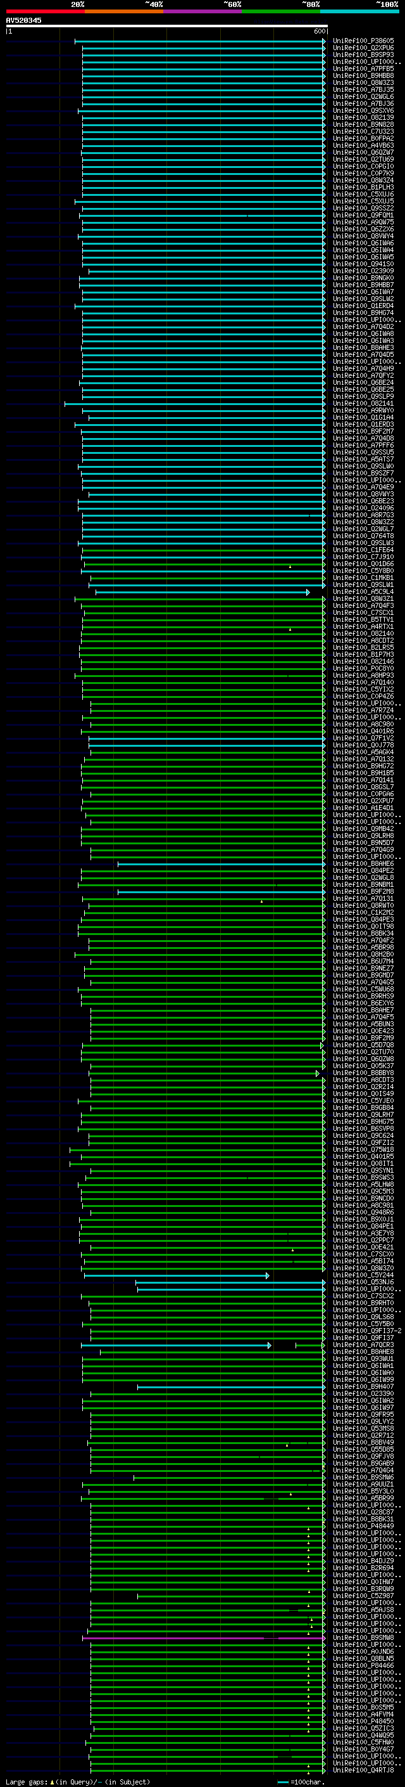The image size is (405, 1787).
Task: Click the cyan ~100% identity legend bar
Action: [360, 11]
